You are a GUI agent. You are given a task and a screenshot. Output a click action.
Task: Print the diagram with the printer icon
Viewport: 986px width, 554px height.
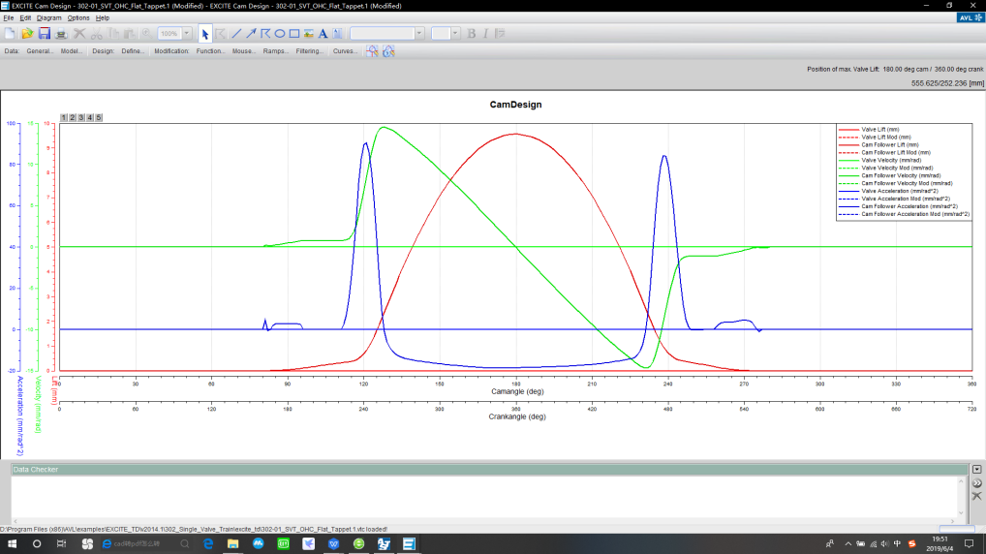coord(61,33)
